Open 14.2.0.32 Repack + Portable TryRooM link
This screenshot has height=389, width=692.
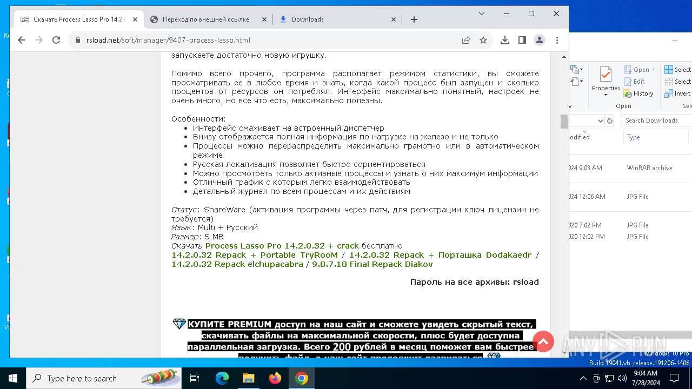tap(255, 255)
